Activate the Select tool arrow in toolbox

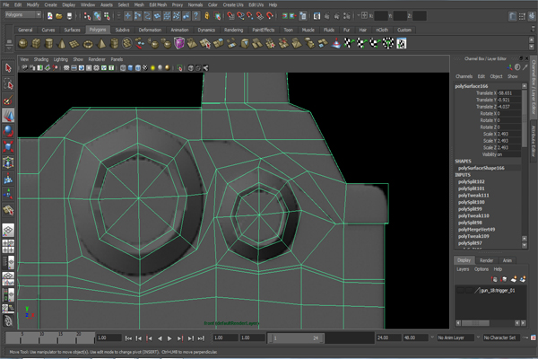click(8, 67)
